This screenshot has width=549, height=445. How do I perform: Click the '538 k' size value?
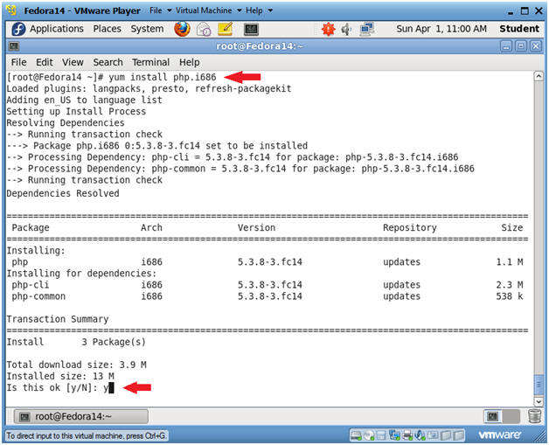click(x=510, y=296)
